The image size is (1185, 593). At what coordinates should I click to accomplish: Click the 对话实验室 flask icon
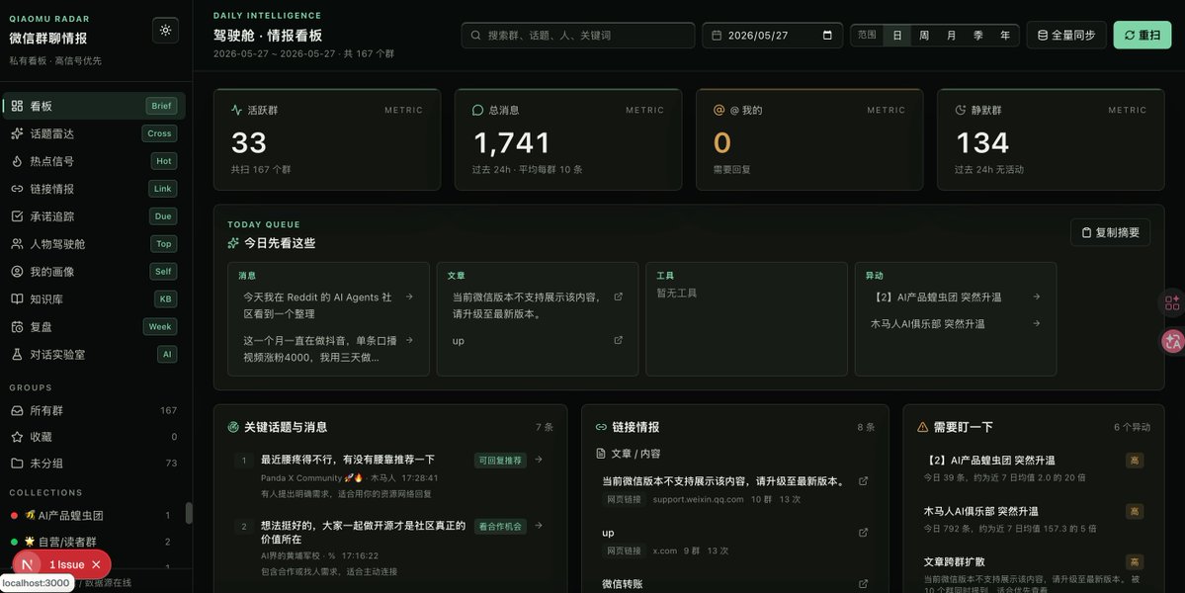point(17,354)
